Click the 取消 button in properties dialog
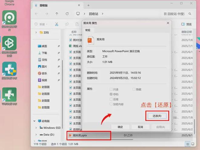The image size is (200, 150). point(140,127)
